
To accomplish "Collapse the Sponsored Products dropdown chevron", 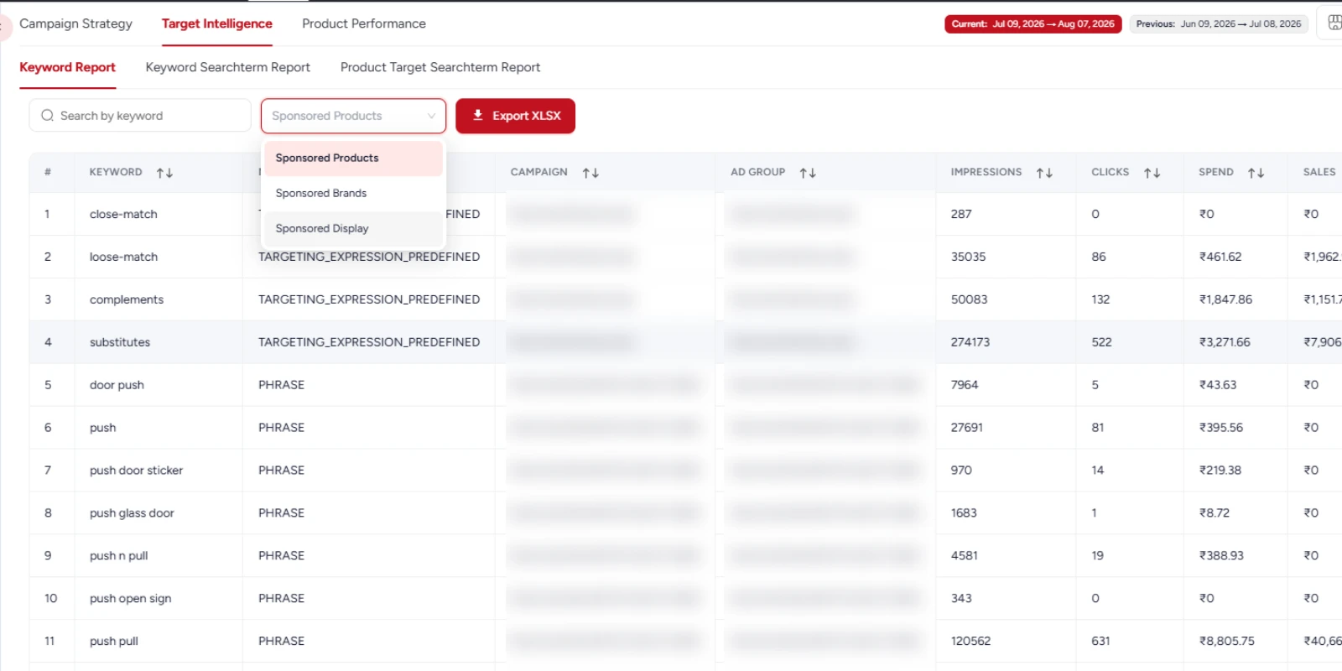I will pos(431,116).
